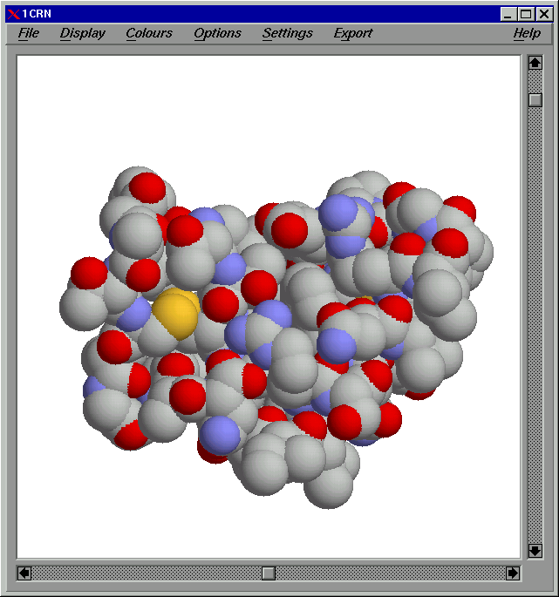Screen dimensions: 559x597
Task: Minimize the 1CRN window
Action: click(x=508, y=15)
